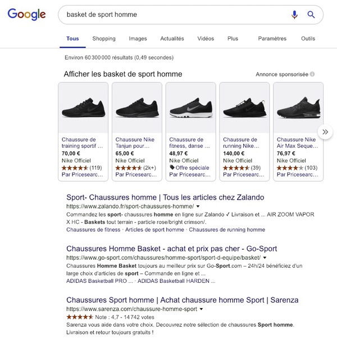This screenshot has height=343, width=337.
Task: Go to the Vidéos tab
Action: click(206, 39)
